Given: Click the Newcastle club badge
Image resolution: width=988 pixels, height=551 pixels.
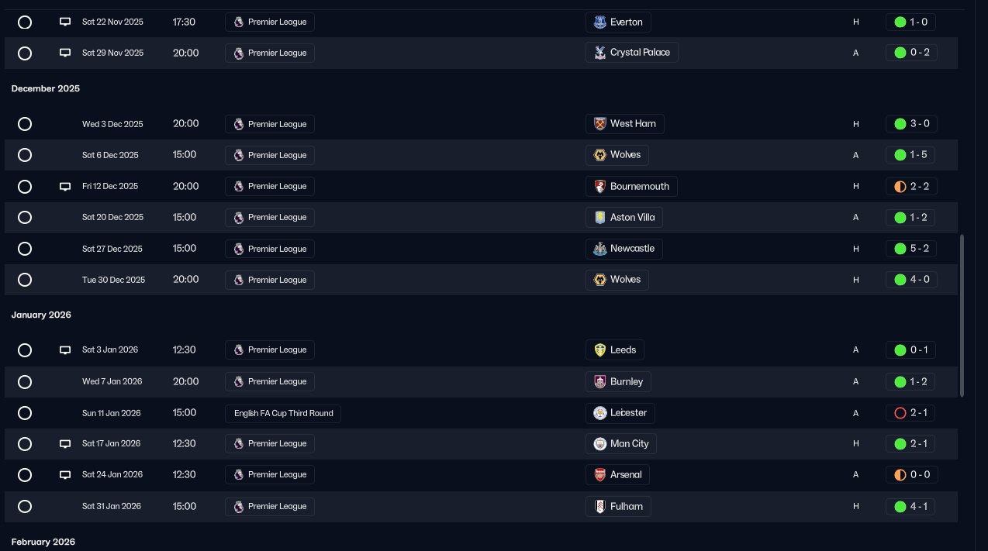Looking at the screenshot, I should point(599,249).
